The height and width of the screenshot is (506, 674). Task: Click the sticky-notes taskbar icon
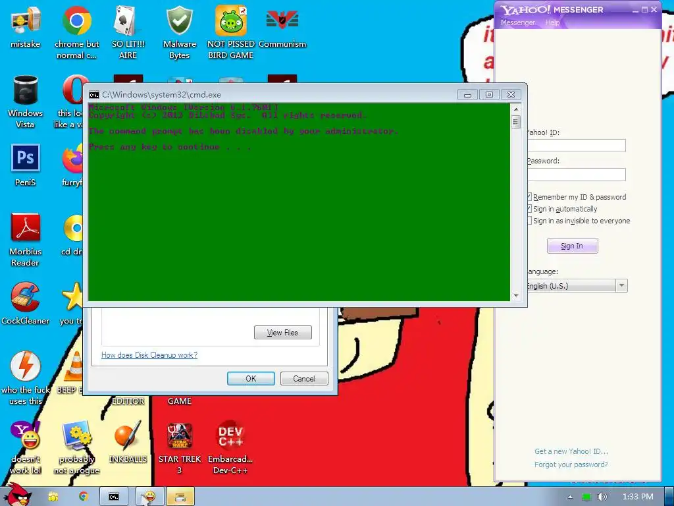click(x=53, y=497)
